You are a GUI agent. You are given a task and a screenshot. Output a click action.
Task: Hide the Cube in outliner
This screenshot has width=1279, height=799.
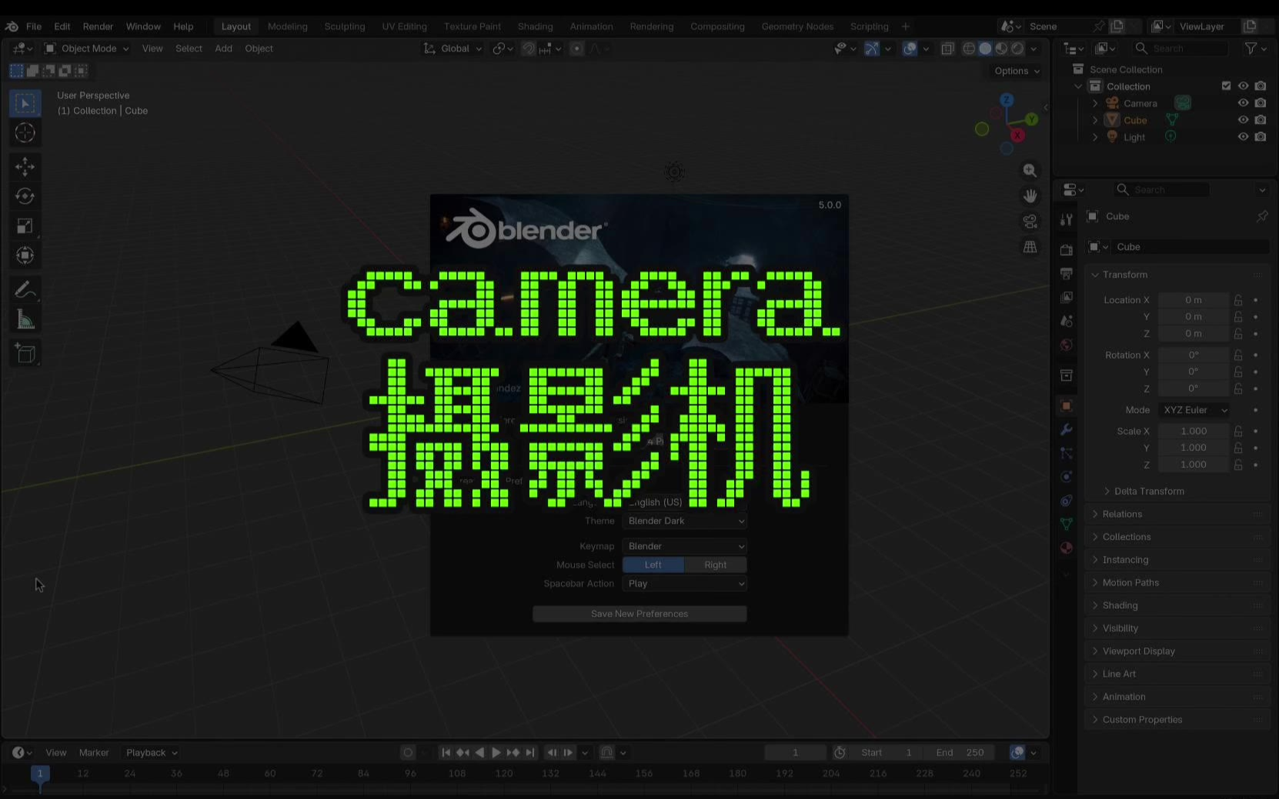[1243, 120]
